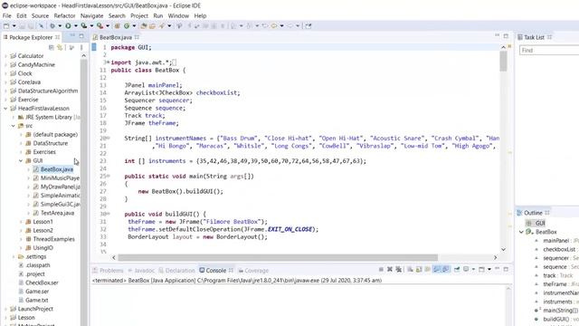This screenshot has width=579, height=326.
Task: Collapse the src folder node
Action: [x=14, y=126]
